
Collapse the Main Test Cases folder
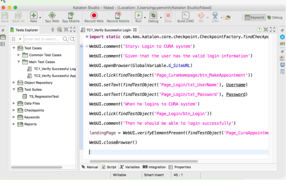pos(19,62)
